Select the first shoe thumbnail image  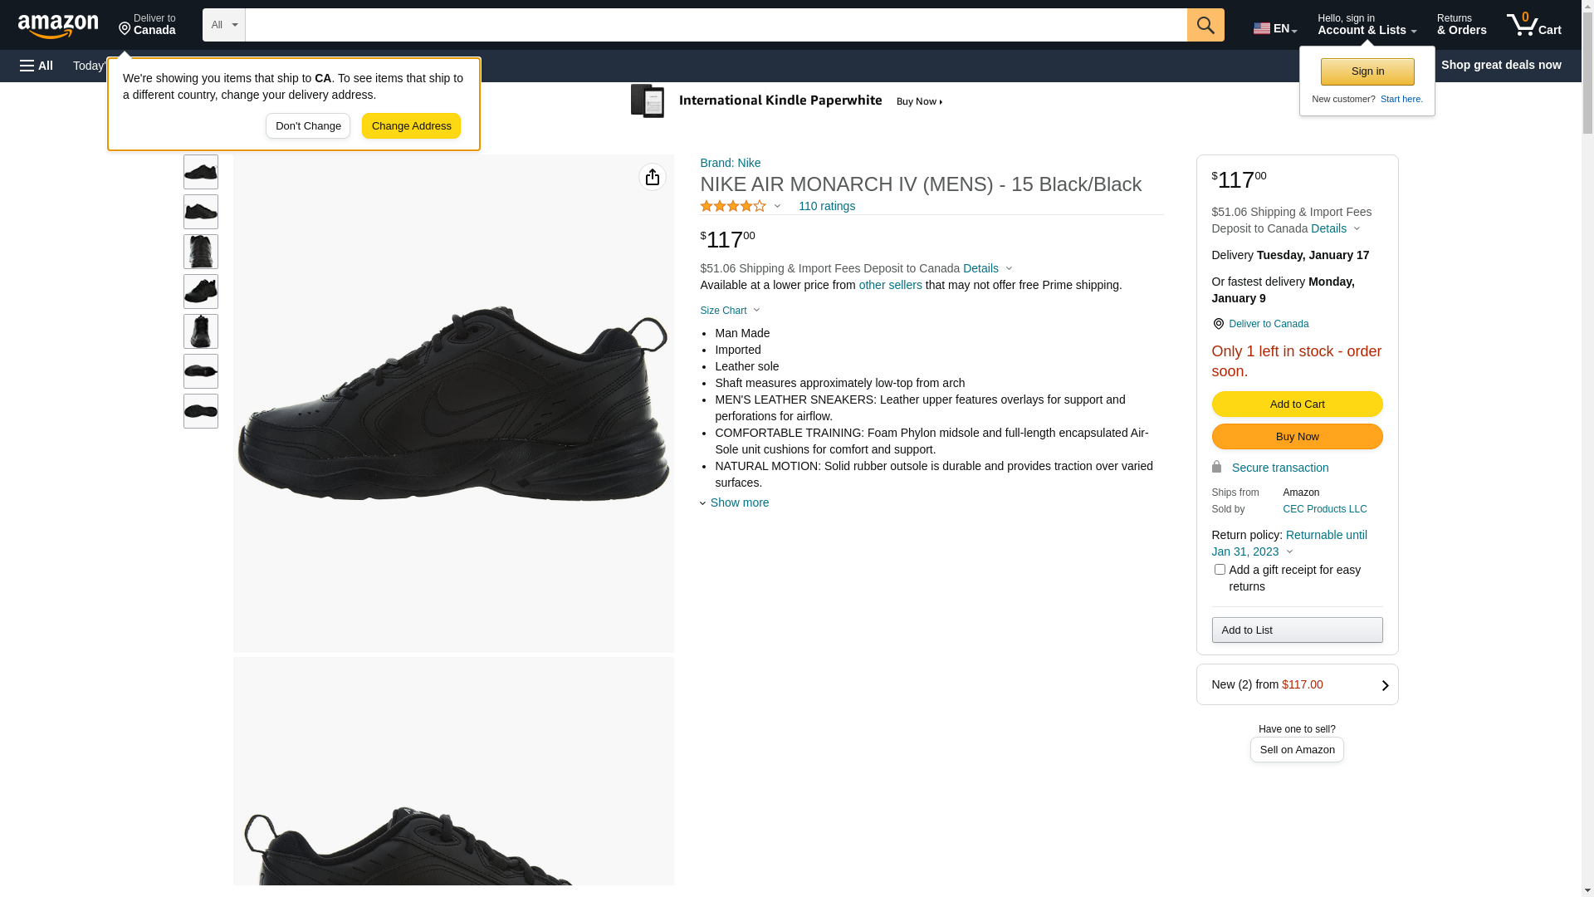point(201,172)
